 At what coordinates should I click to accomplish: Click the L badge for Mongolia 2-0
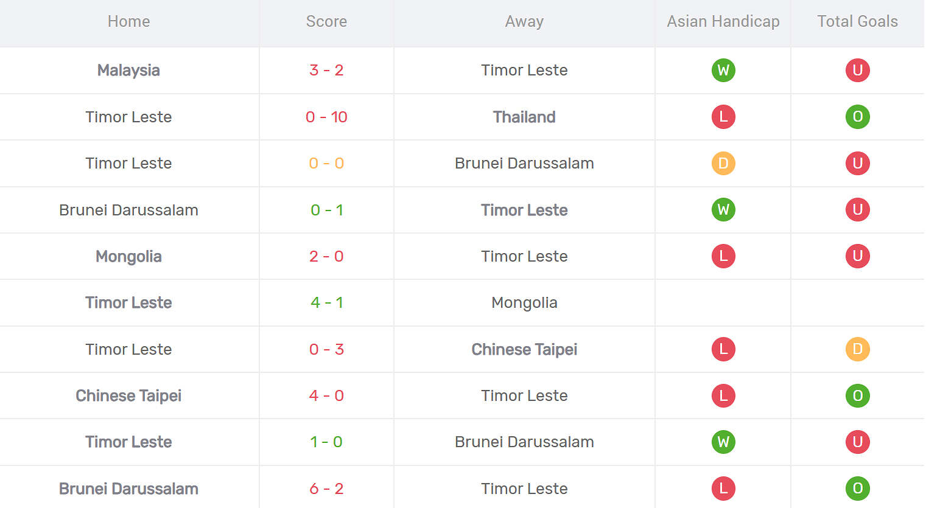(x=723, y=256)
